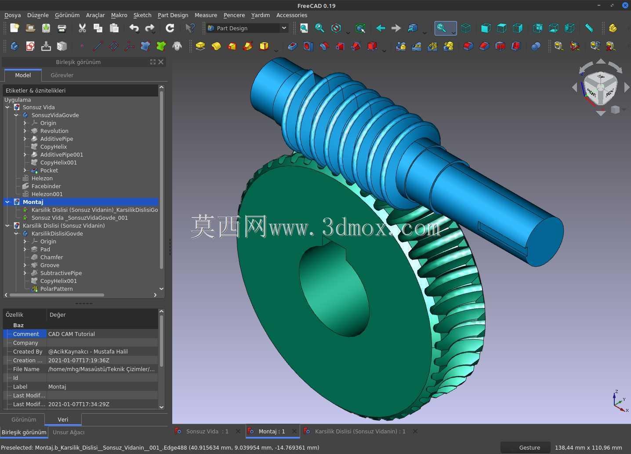Open additive primitive dropdown arrow
The image size is (631, 454).
[x=276, y=50]
